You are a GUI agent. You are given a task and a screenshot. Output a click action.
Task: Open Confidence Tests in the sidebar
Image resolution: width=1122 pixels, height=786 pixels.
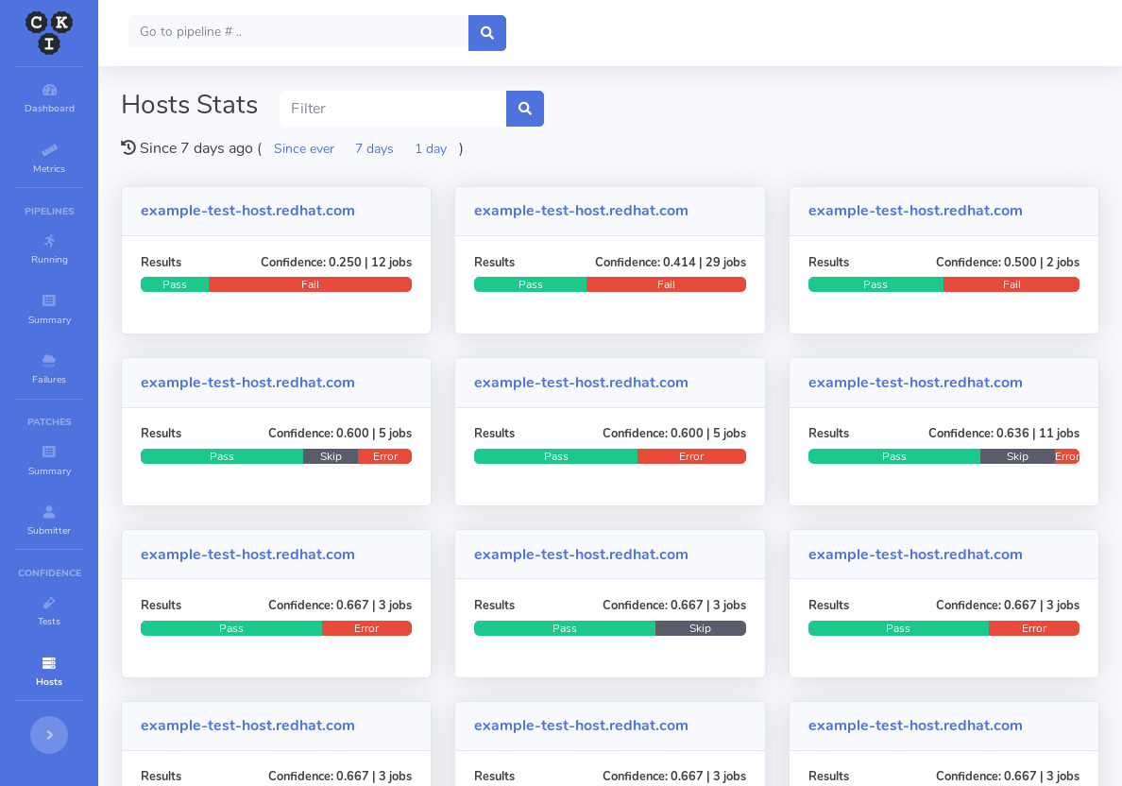point(49,611)
